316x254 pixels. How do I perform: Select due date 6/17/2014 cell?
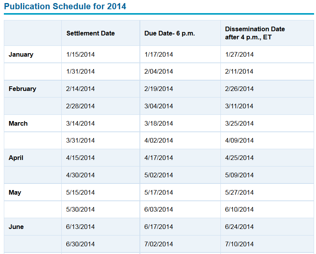click(x=159, y=227)
